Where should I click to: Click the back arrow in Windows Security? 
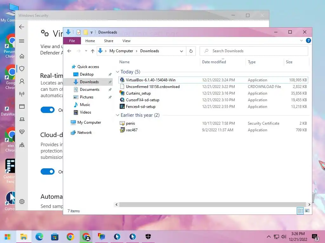(x=22, y=27)
